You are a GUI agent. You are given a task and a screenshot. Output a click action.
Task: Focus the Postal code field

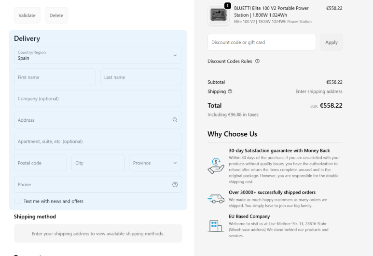click(x=41, y=163)
